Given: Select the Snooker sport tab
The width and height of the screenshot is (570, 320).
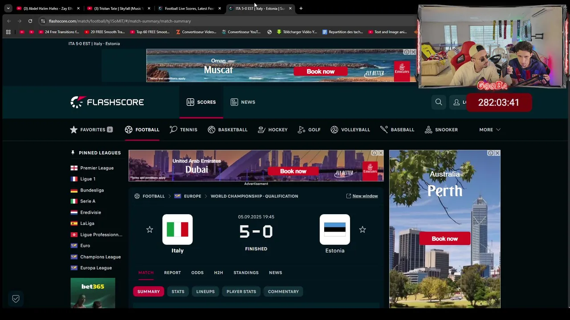Looking at the screenshot, I should coord(441,130).
